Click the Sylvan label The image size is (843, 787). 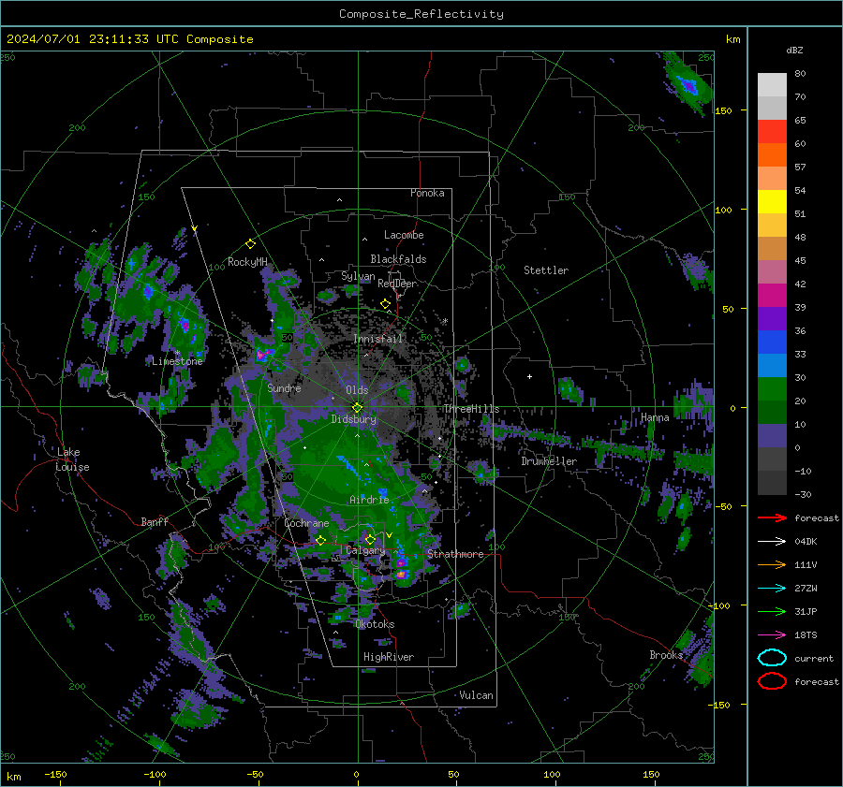tap(358, 276)
